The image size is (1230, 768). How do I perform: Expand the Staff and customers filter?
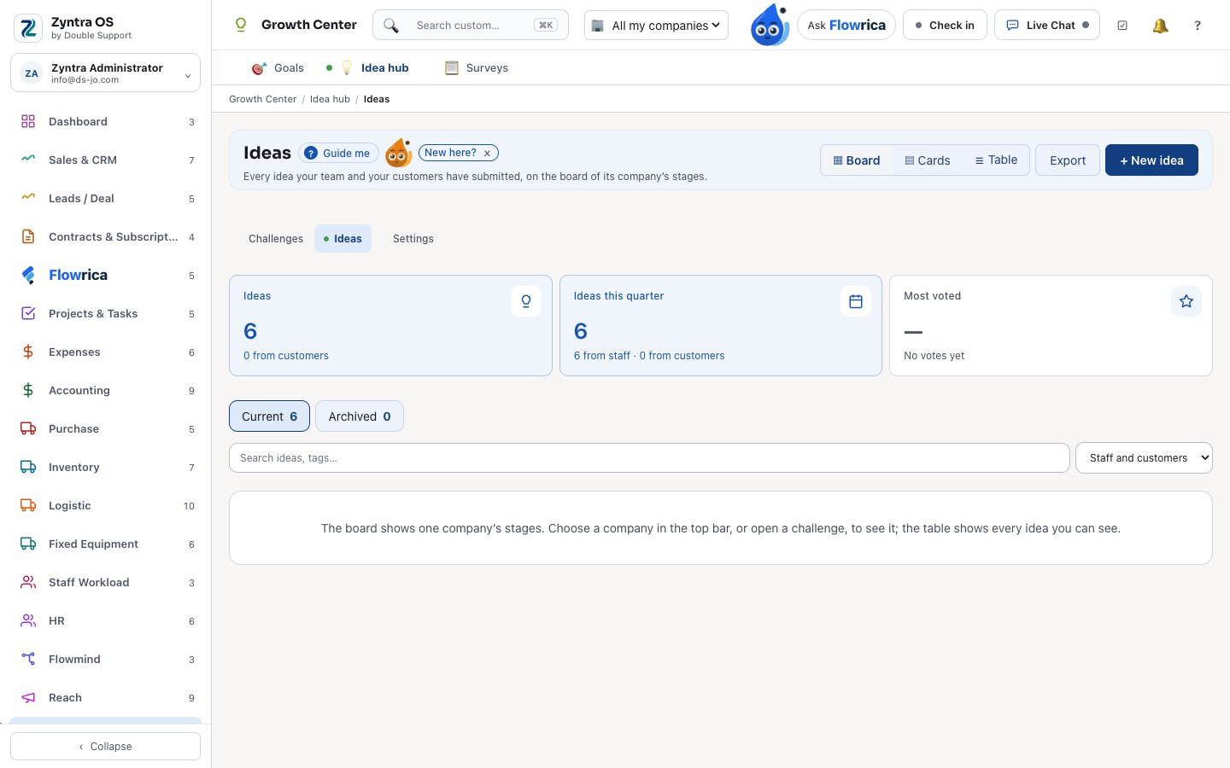(x=1144, y=458)
